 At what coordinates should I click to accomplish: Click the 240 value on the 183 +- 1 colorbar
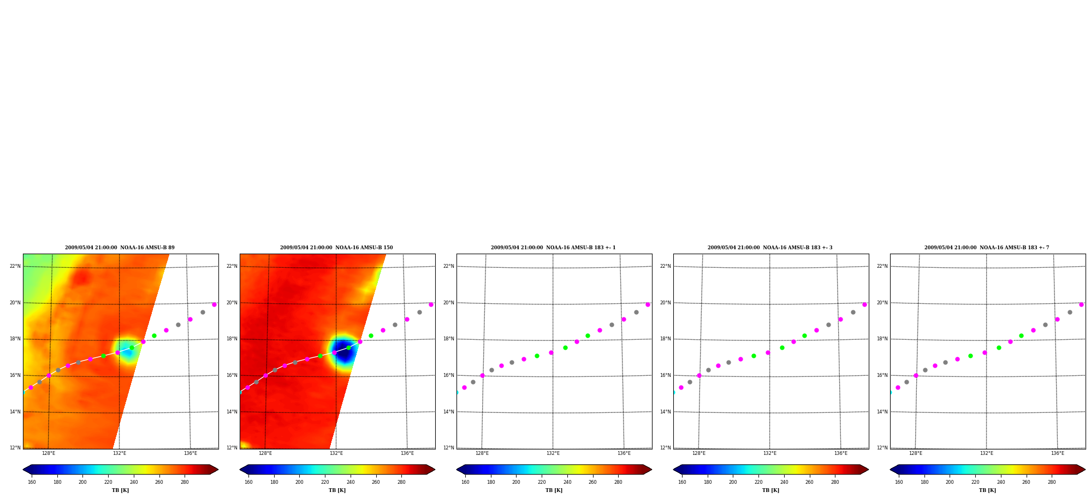[x=567, y=482]
